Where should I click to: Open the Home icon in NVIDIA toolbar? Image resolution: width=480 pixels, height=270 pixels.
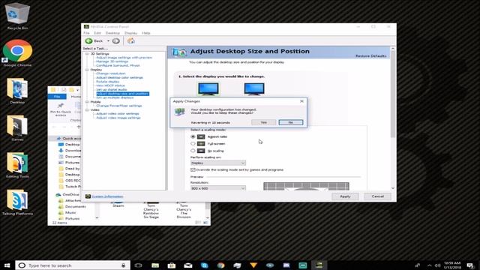point(131,40)
